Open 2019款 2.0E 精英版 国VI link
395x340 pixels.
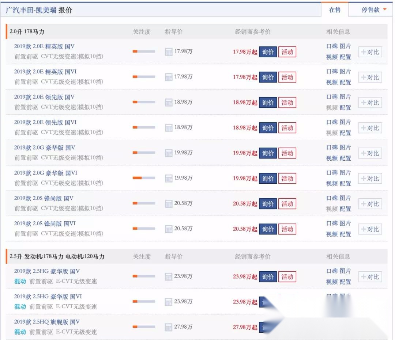click(45, 72)
